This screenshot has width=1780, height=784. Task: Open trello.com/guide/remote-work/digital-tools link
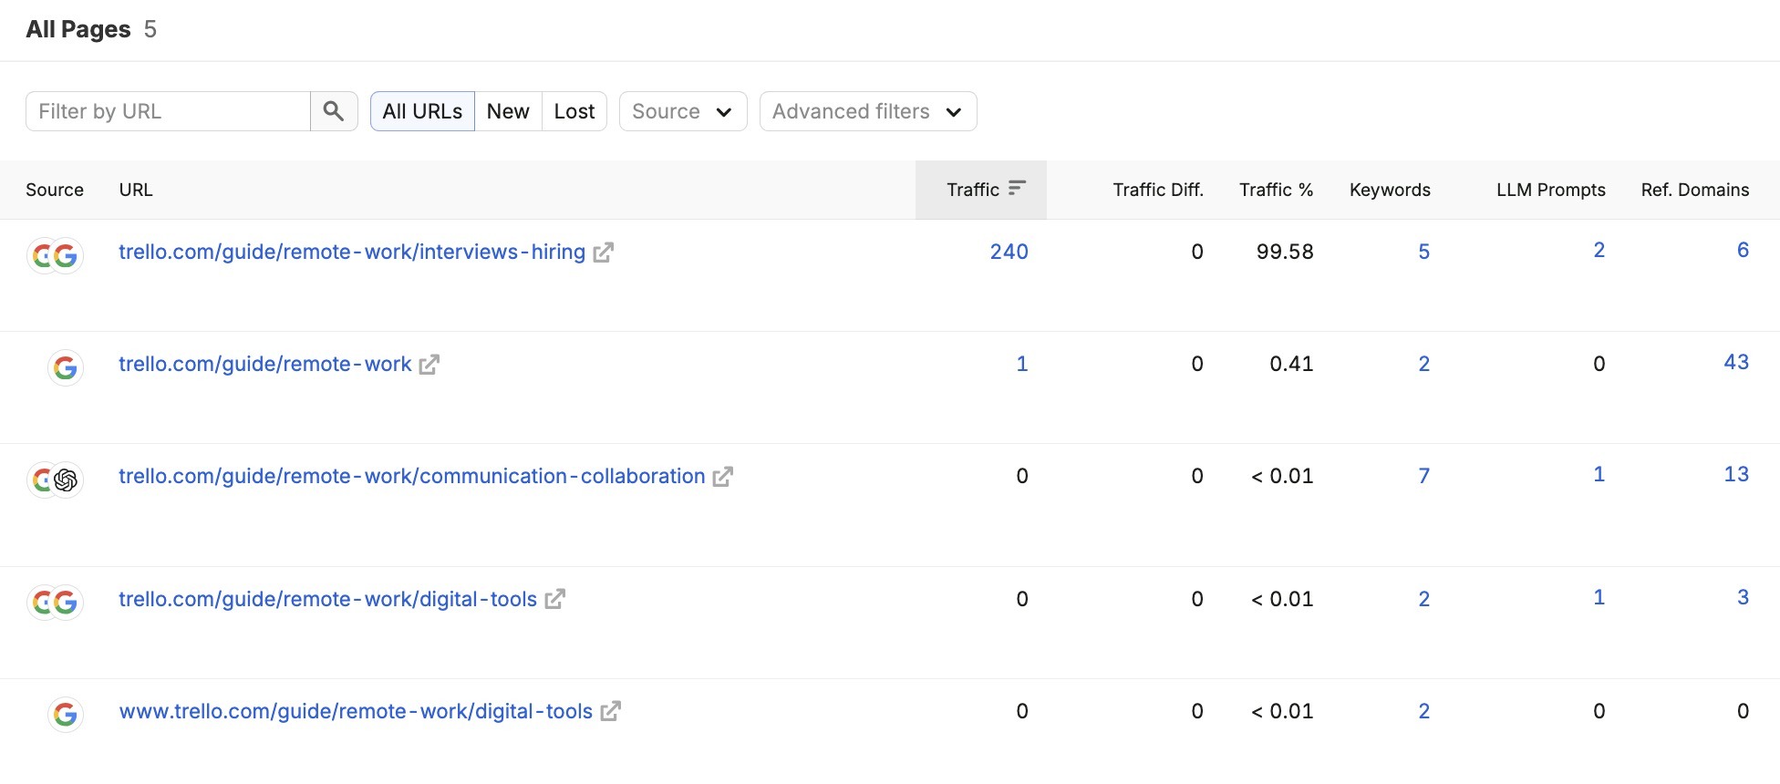pyautogui.click(x=328, y=599)
